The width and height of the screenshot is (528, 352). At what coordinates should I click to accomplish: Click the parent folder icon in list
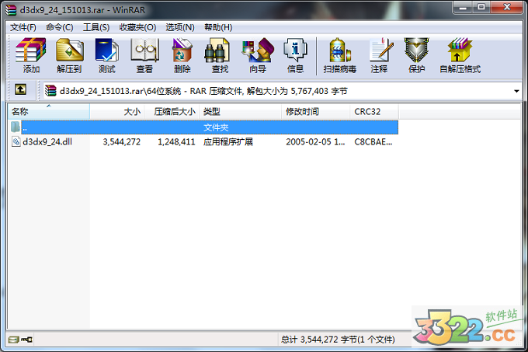(x=16, y=127)
